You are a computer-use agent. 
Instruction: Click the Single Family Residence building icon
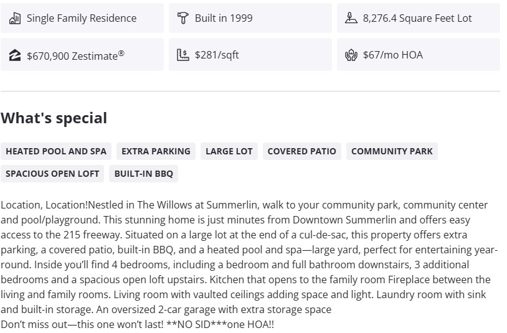15,18
